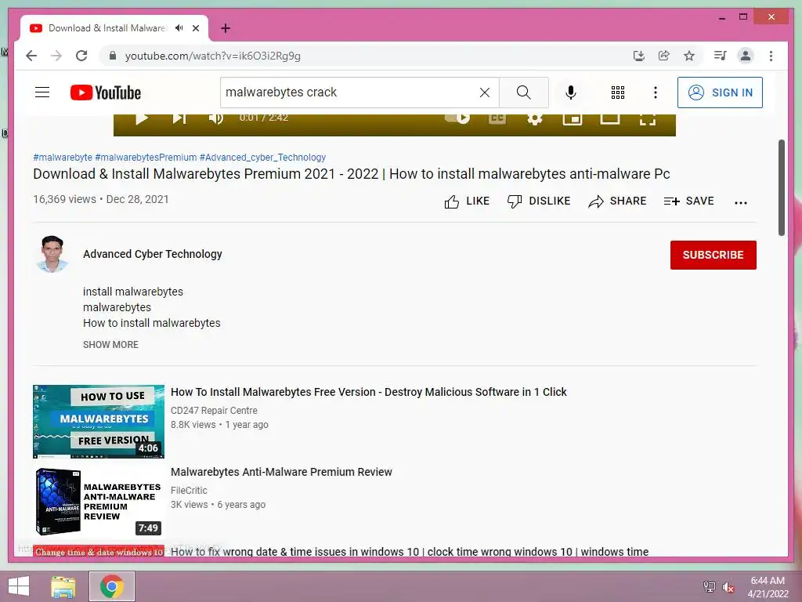
Task: Select the Download & Install Malware tab
Action: [114, 28]
